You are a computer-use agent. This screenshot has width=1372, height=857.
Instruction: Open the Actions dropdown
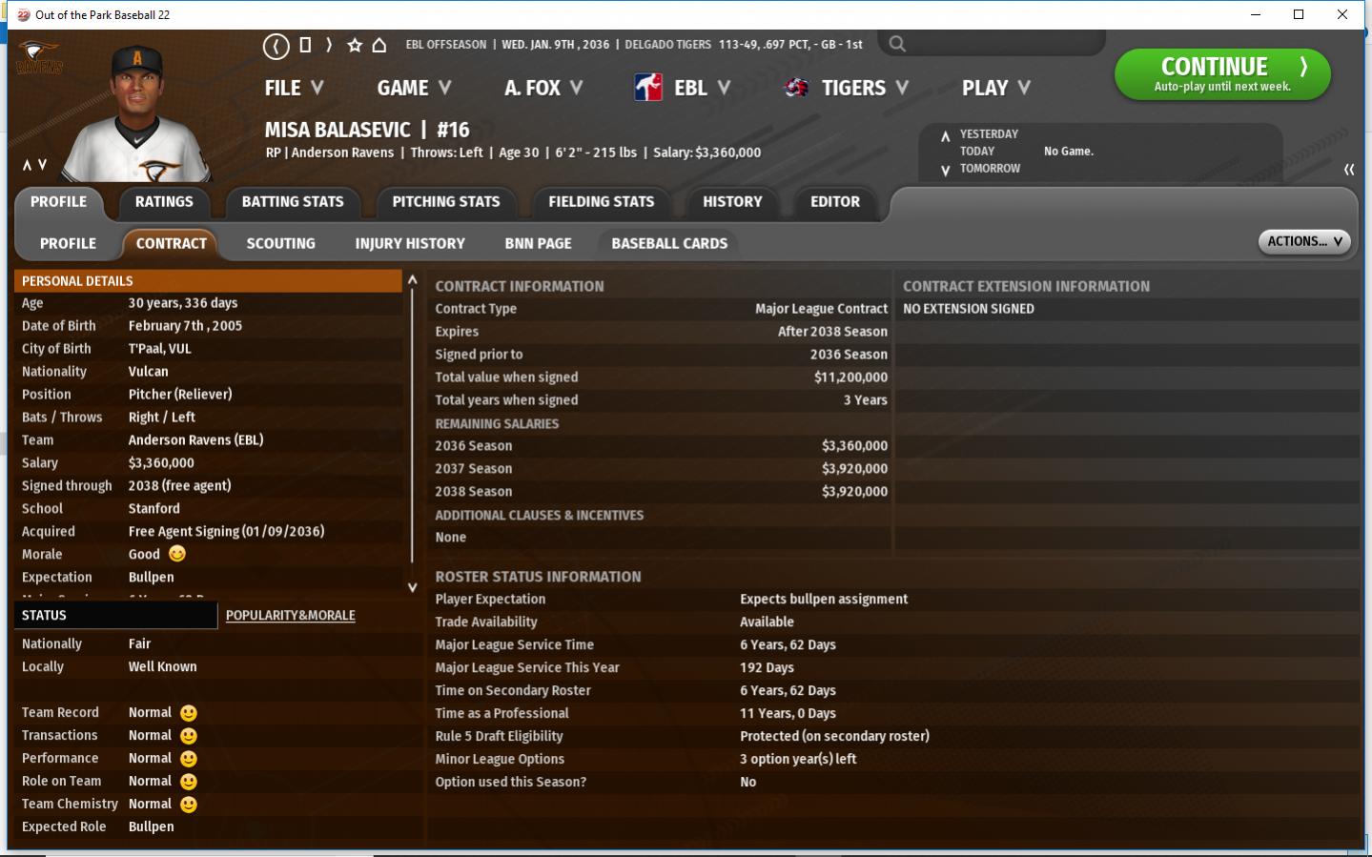pos(1303,241)
